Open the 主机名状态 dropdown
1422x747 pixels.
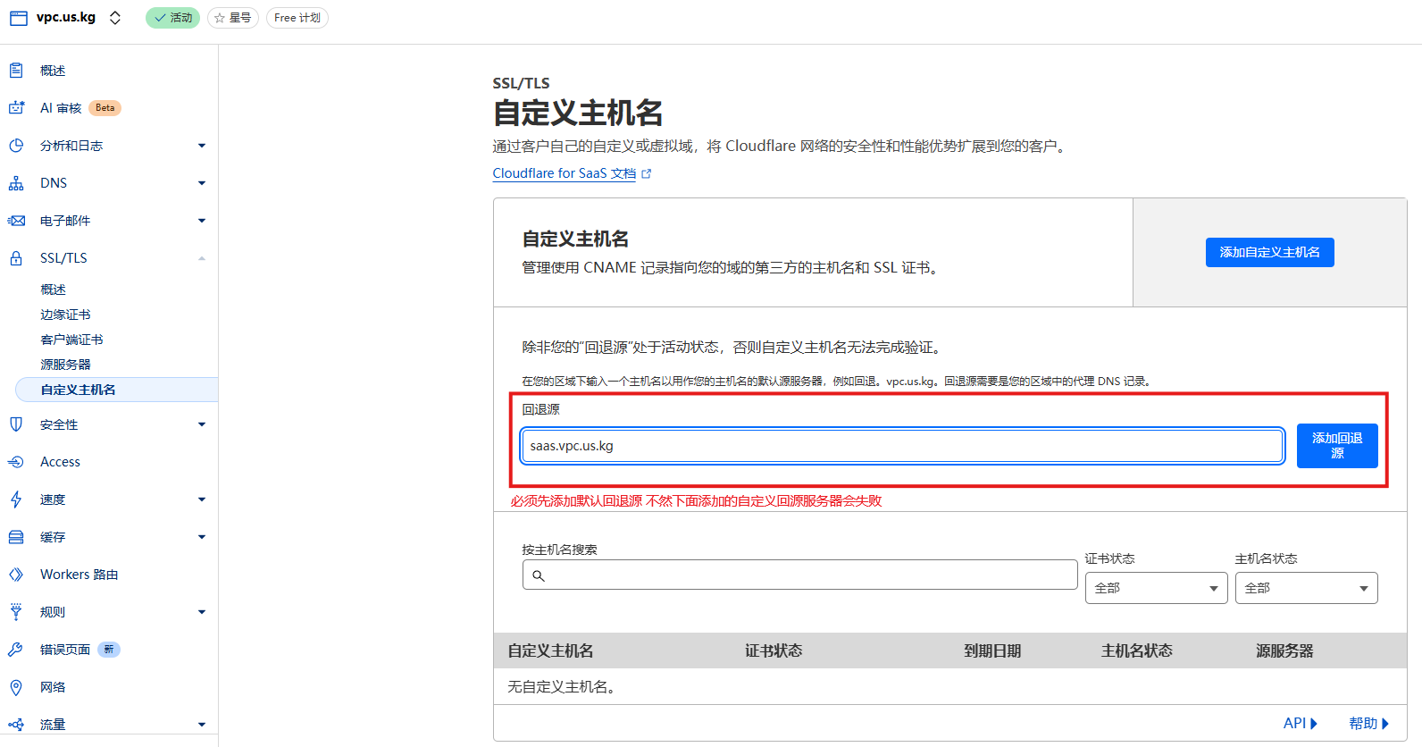pyautogui.click(x=1306, y=588)
